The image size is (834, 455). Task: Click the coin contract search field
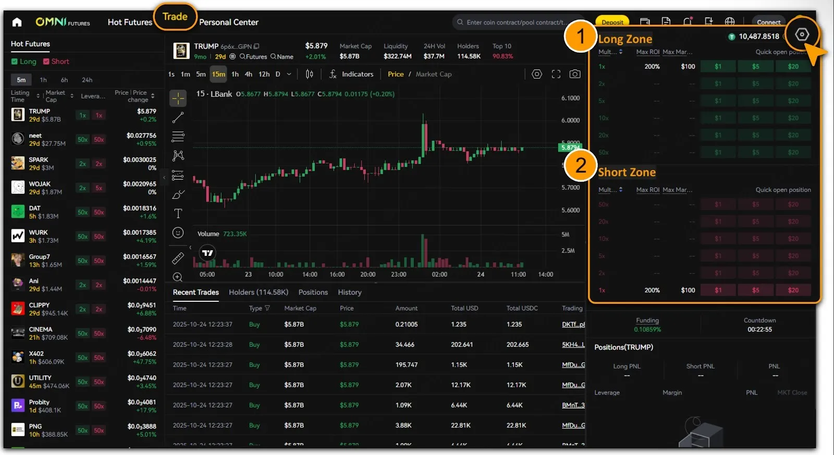516,22
